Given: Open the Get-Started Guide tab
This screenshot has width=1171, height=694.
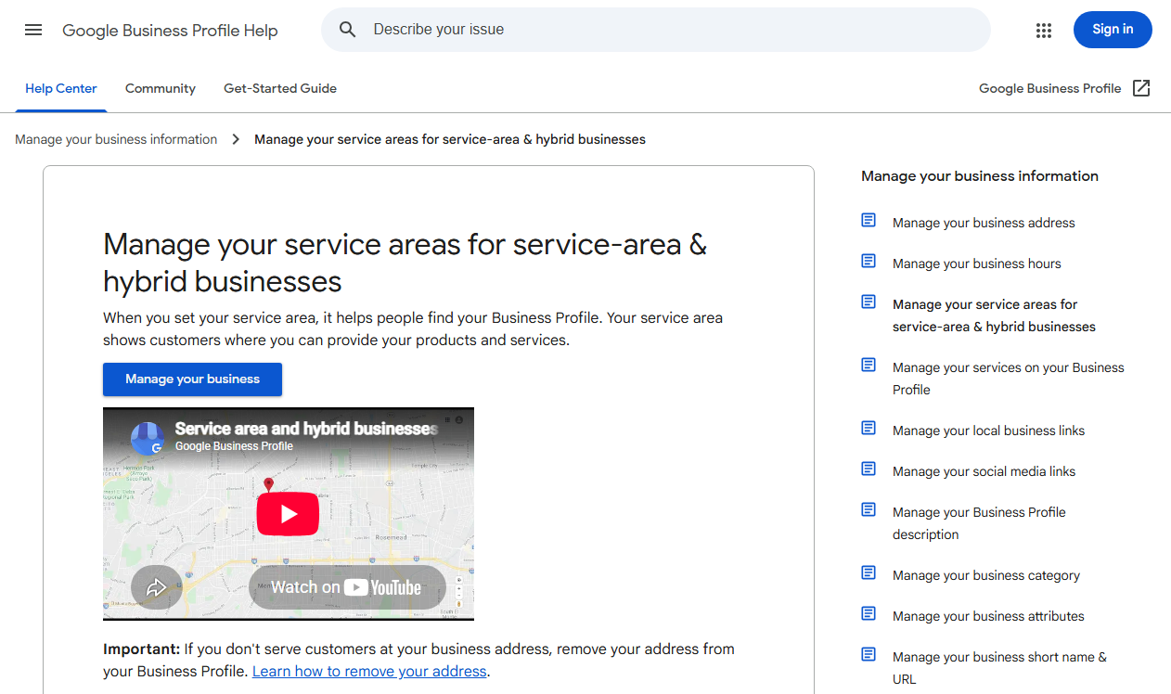Looking at the screenshot, I should (280, 89).
